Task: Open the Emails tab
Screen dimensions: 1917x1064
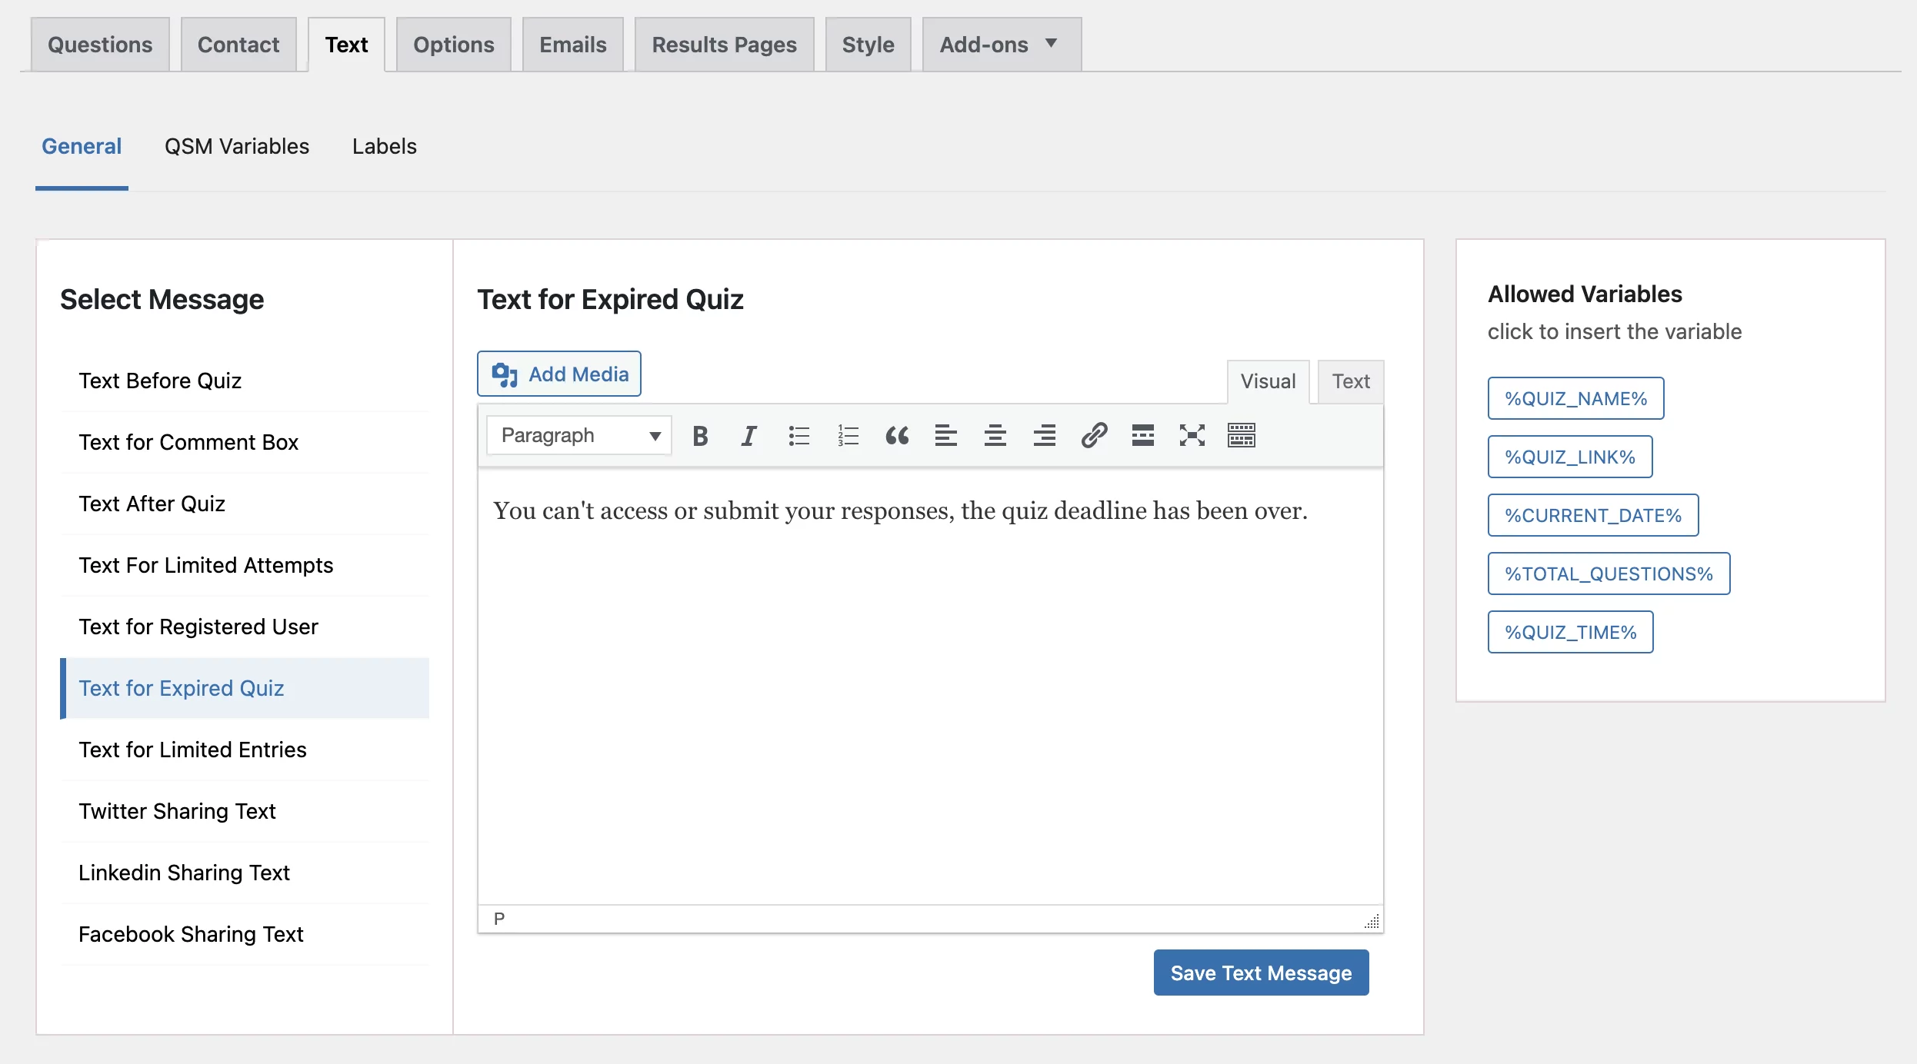Action: click(573, 45)
